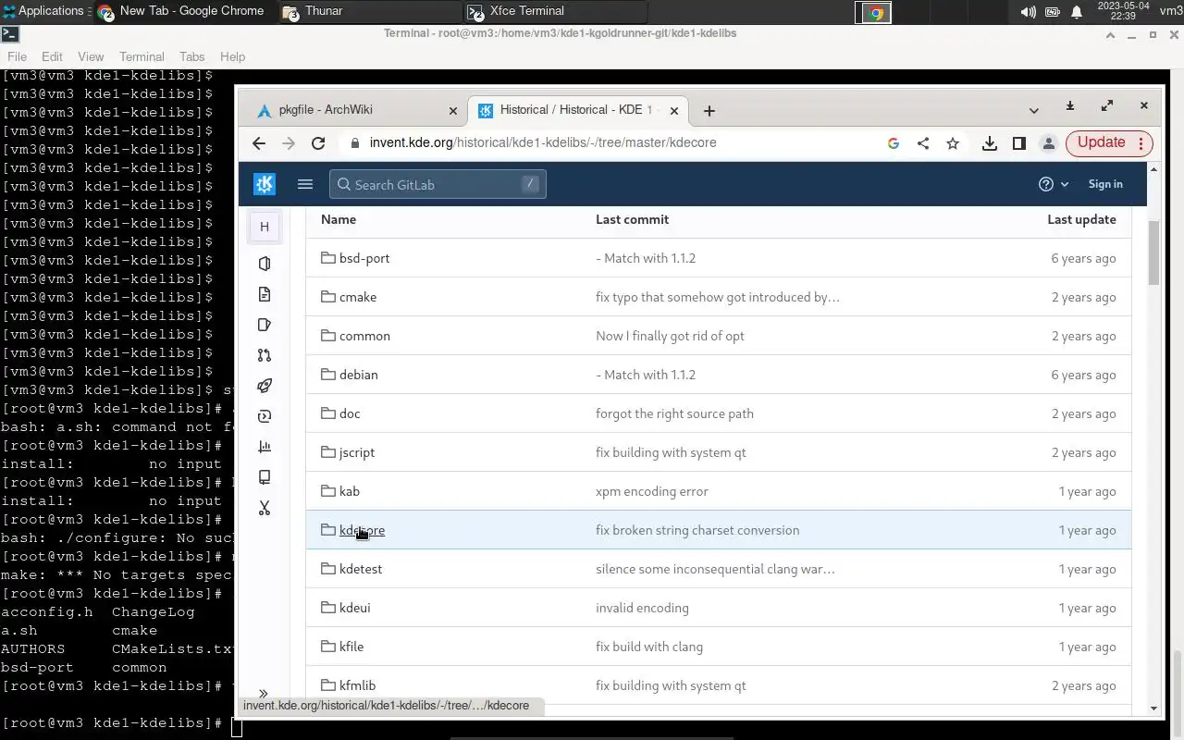Share this page via share icon

[x=923, y=143]
